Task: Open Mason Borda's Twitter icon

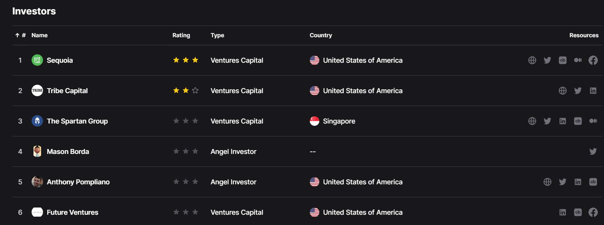Action: click(593, 152)
